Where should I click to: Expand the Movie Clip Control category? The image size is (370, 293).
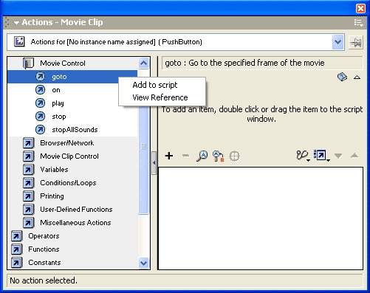72,156
